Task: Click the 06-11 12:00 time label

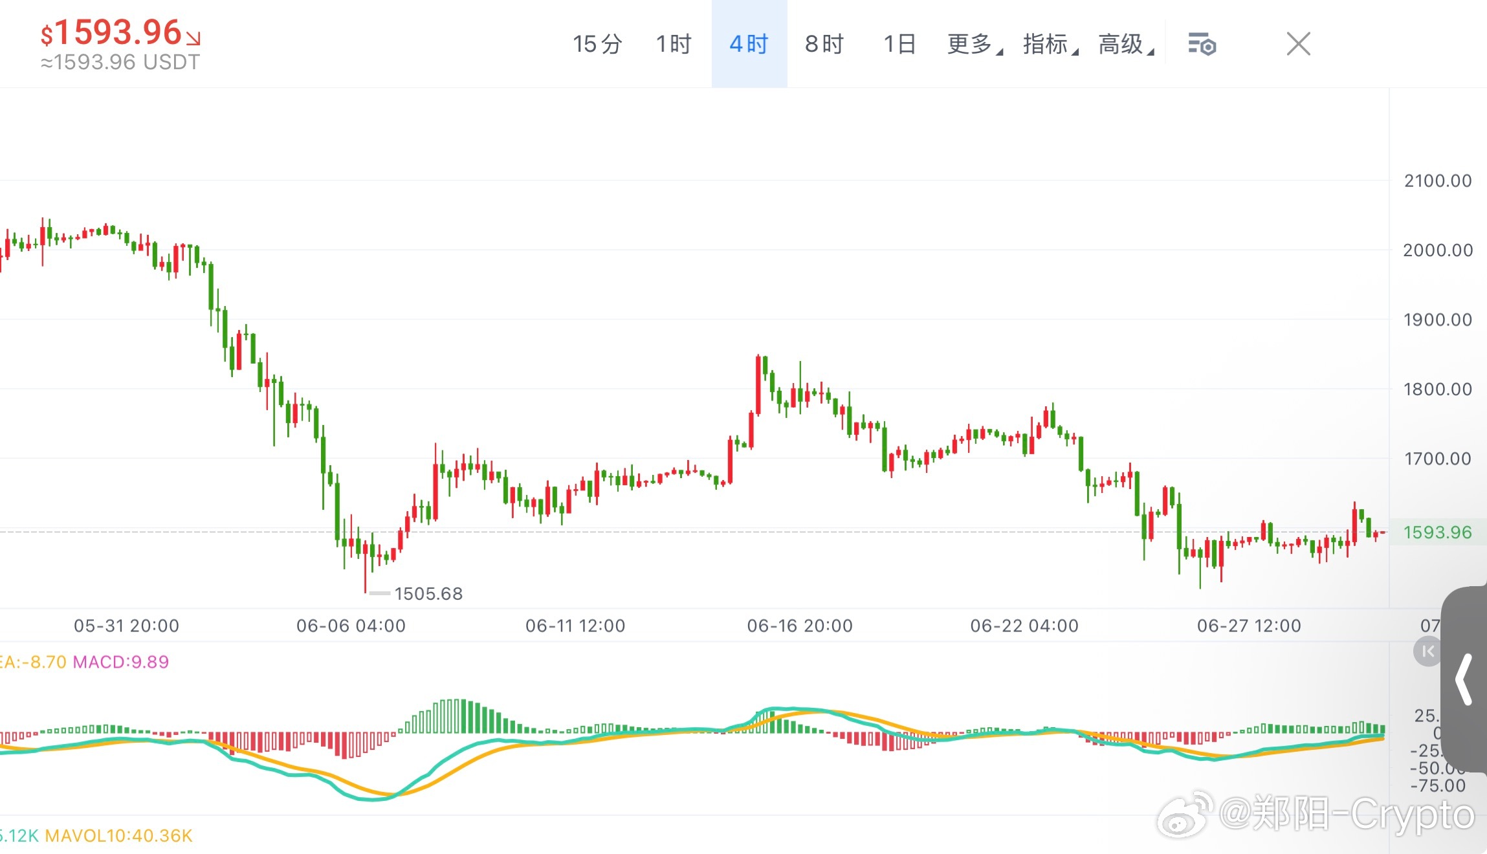Action: pos(575,626)
